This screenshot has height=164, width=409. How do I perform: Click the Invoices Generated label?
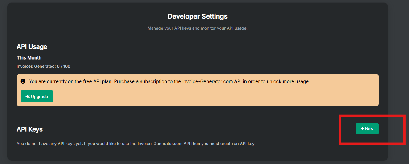(36, 66)
